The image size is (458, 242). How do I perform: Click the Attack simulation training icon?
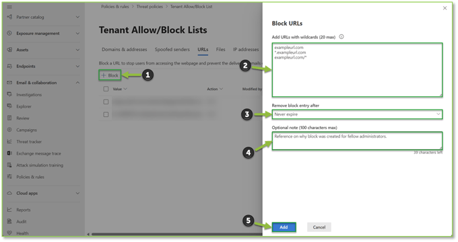(9, 165)
